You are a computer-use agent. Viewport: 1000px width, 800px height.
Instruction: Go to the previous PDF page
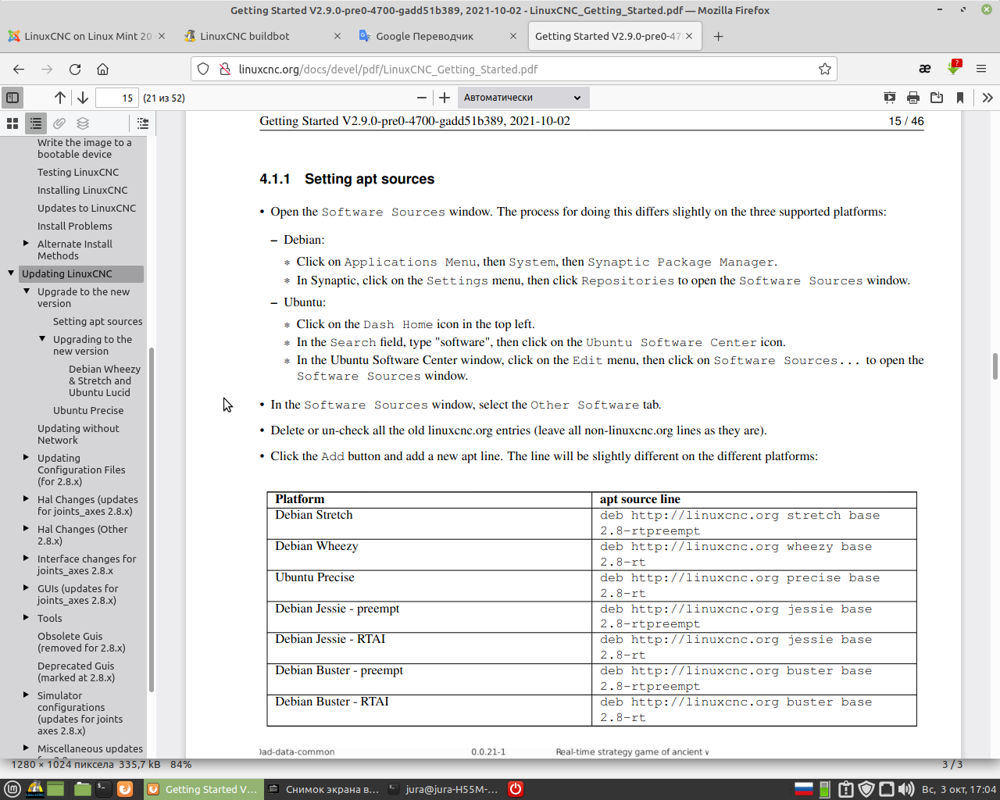point(60,98)
